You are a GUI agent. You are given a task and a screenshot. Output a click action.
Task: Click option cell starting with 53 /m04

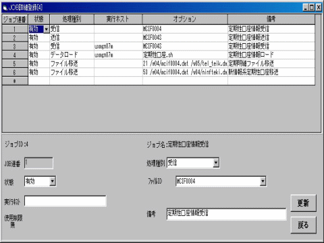pyautogui.click(x=185, y=72)
